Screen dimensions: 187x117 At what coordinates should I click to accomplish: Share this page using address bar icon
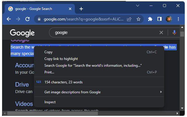pyautogui.click(x=129, y=19)
